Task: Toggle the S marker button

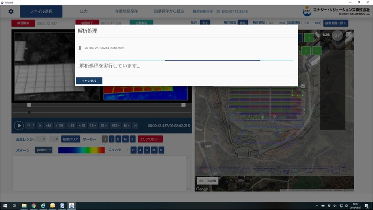Action: coord(132,139)
